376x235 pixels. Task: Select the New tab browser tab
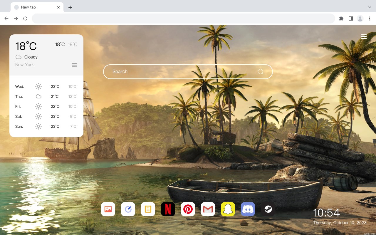click(x=37, y=7)
